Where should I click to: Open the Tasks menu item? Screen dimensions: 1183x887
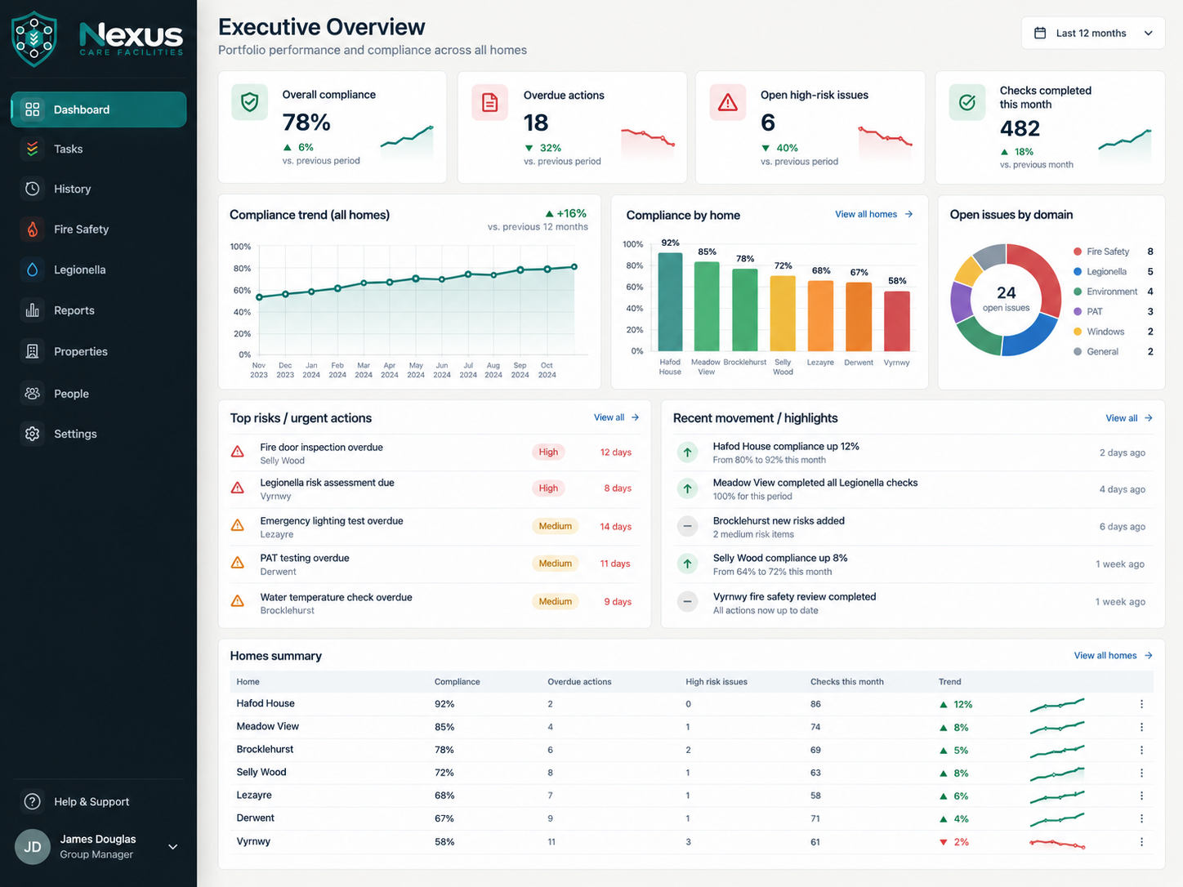(98, 149)
